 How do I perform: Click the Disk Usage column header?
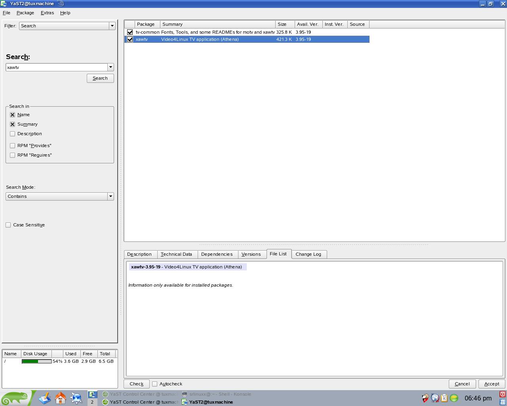click(x=36, y=354)
